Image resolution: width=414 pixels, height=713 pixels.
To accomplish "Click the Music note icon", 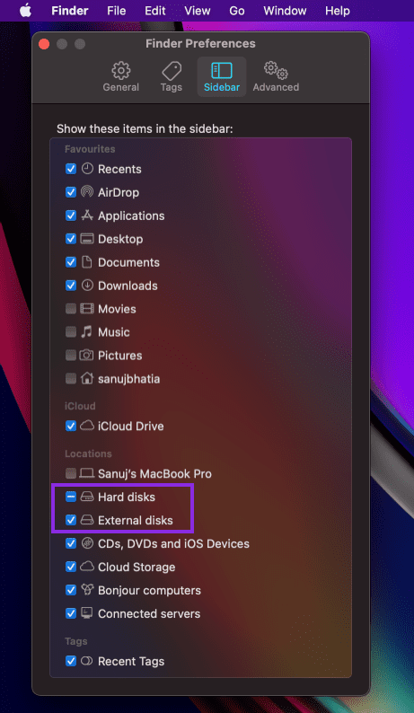I will click(86, 332).
